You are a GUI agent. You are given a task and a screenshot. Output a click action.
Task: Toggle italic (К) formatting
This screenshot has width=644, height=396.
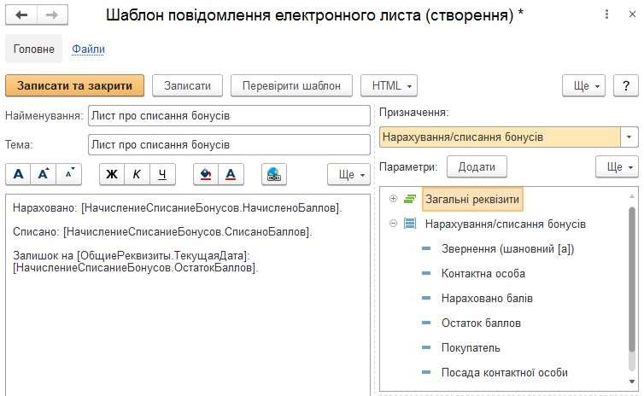[x=137, y=174]
